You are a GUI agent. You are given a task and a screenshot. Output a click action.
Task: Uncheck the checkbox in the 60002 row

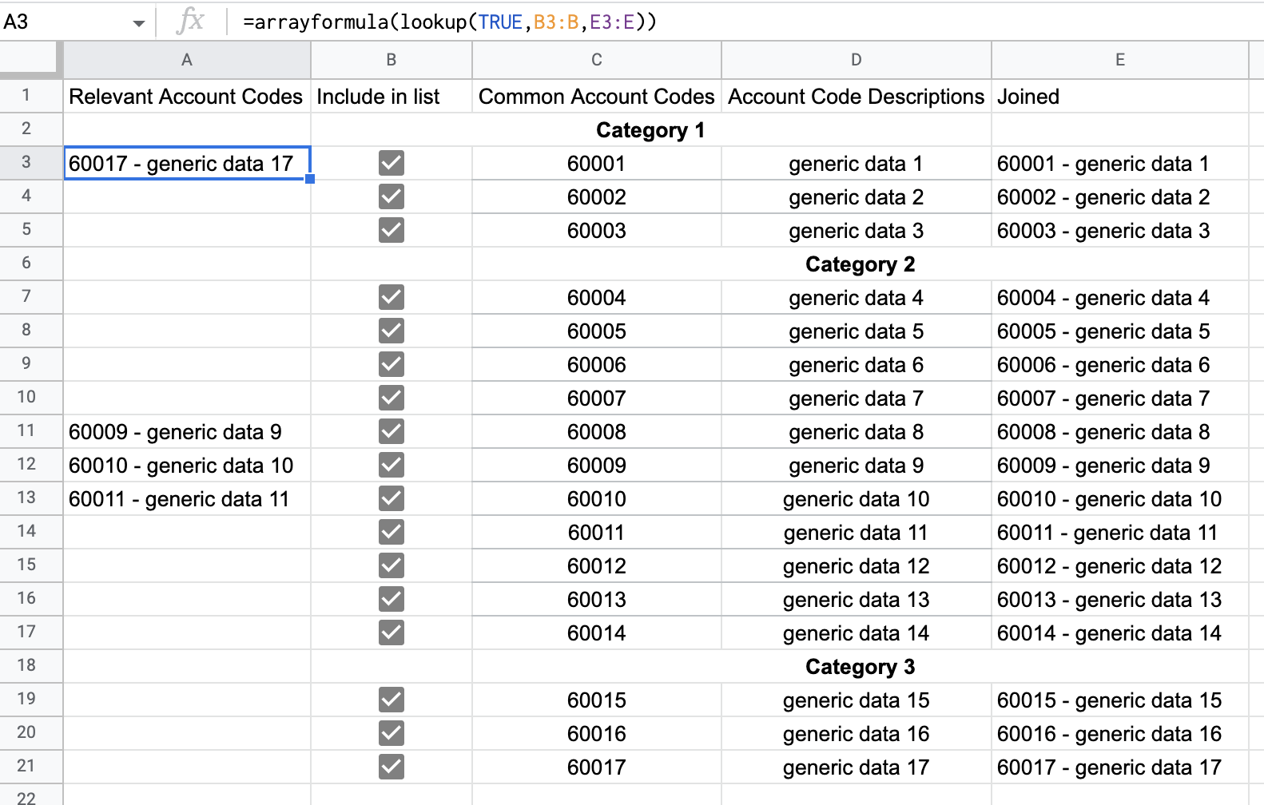click(x=392, y=196)
